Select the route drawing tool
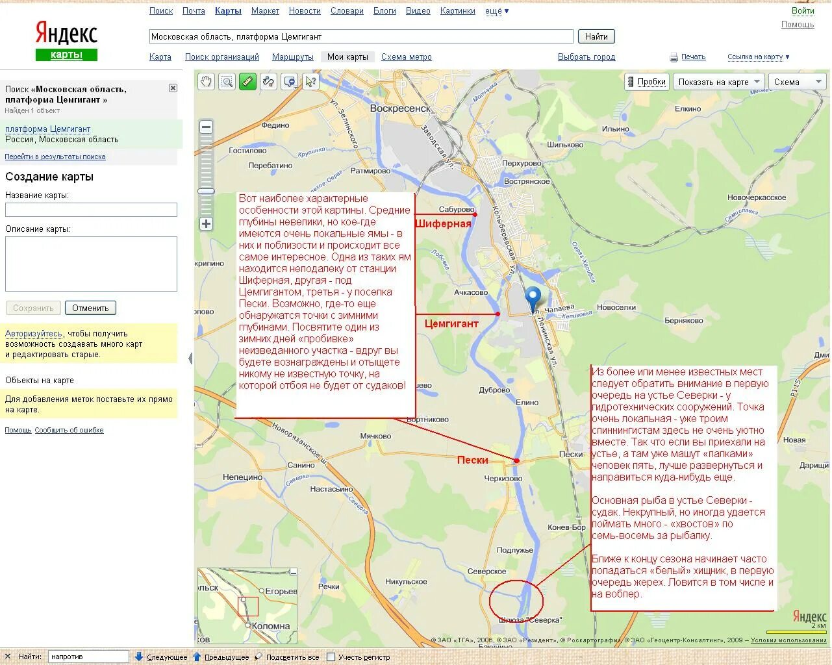The width and height of the screenshot is (832, 665). (268, 82)
